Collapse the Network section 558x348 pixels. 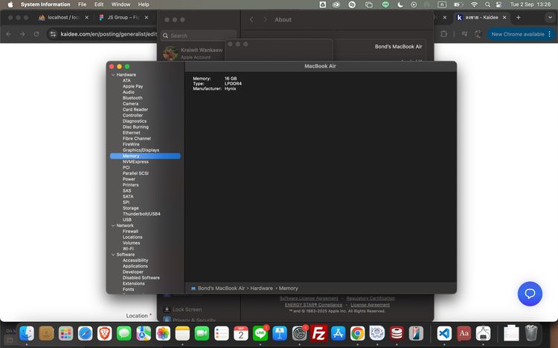[113, 225]
